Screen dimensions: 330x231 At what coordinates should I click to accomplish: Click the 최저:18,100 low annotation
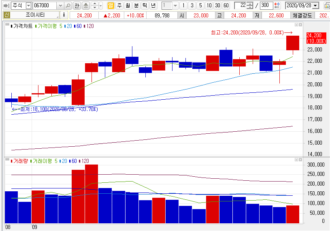[x=55, y=109]
